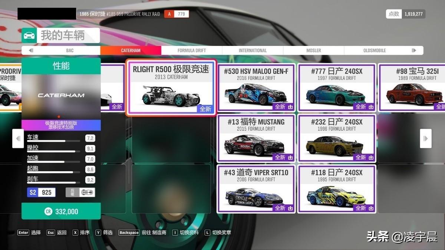The height and width of the screenshot is (250, 445).
Task: Click the Caterham logo in the 性能 panel
Action: pos(61,95)
